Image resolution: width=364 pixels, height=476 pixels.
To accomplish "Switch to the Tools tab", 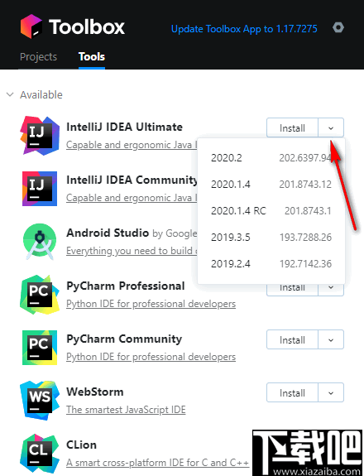I will (92, 57).
